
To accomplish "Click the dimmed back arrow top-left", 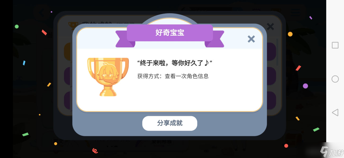I will click(x=42, y=12).
